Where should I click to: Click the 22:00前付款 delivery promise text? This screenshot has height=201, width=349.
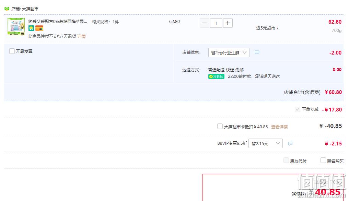click(254, 76)
